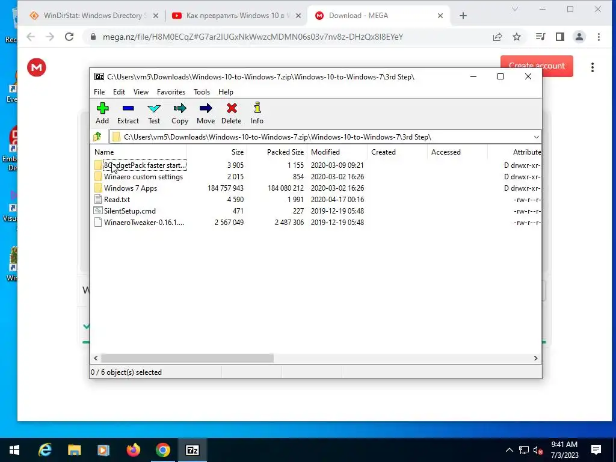Click the MEGA logo icon
The width and height of the screenshot is (616, 462).
coord(37,67)
